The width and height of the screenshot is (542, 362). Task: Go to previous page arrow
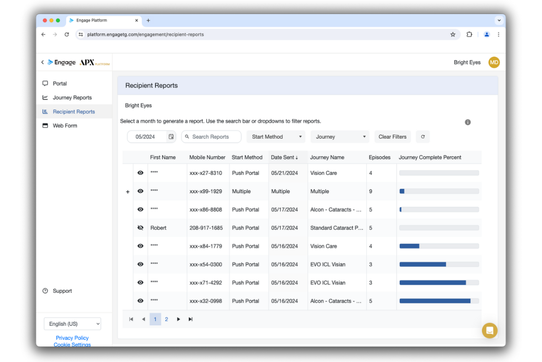tap(143, 319)
